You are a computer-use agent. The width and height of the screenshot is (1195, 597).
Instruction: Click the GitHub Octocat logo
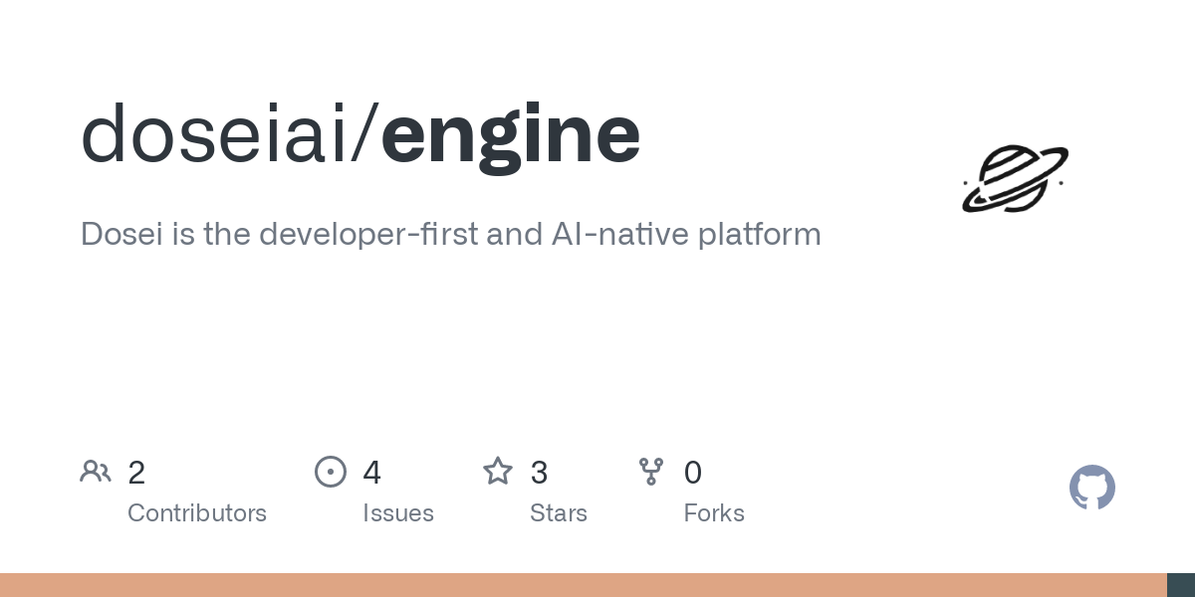click(1091, 488)
